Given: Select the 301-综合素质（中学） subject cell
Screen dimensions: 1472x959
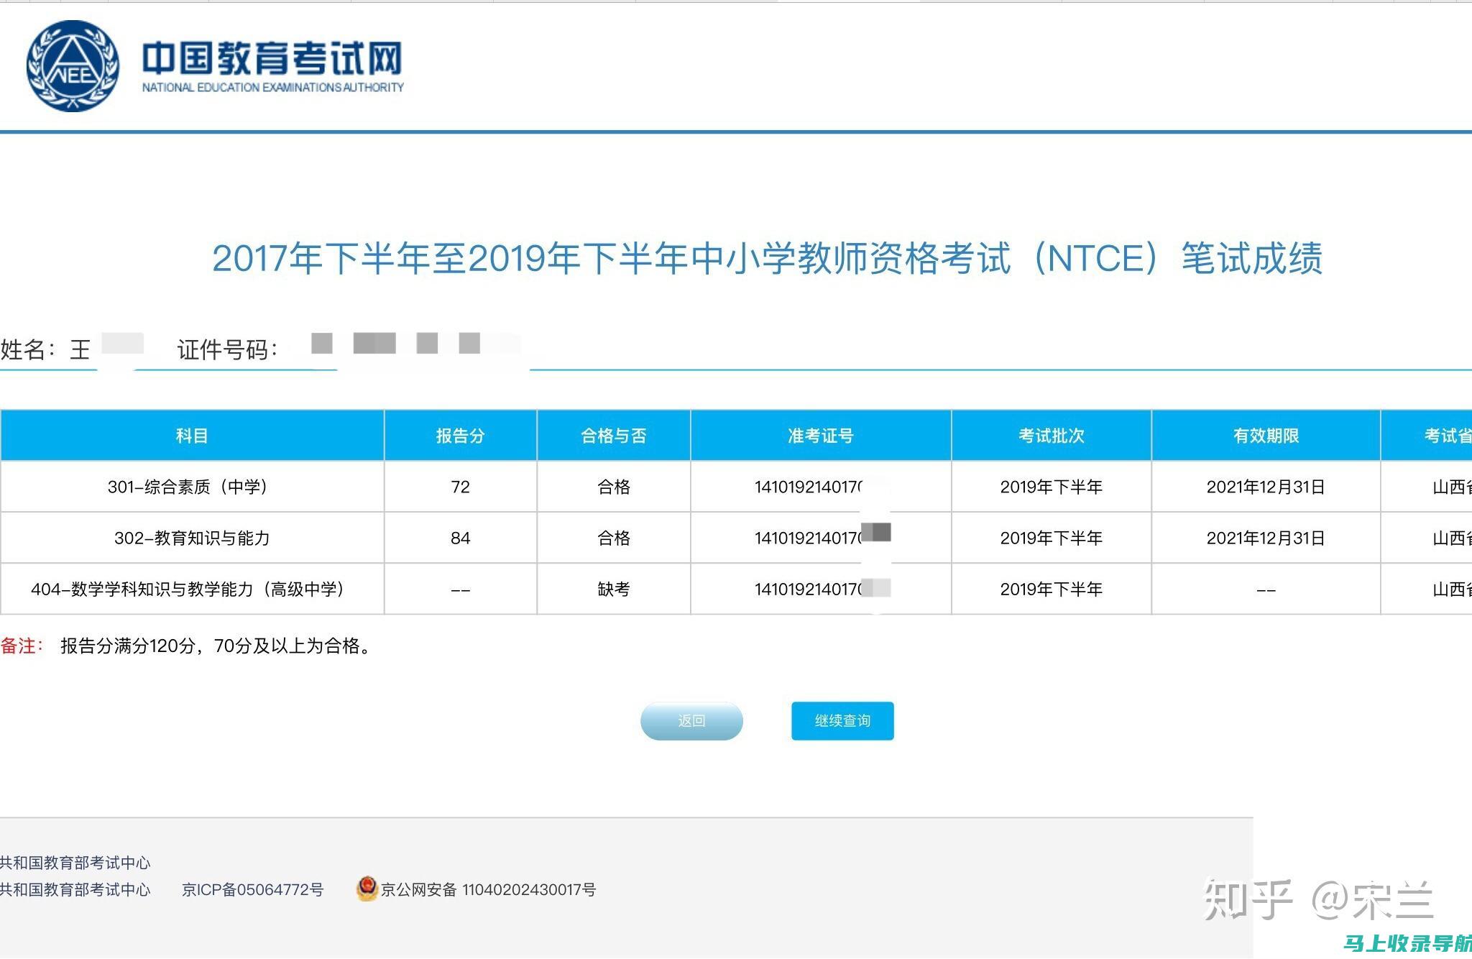Looking at the screenshot, I should pos(192,487).
